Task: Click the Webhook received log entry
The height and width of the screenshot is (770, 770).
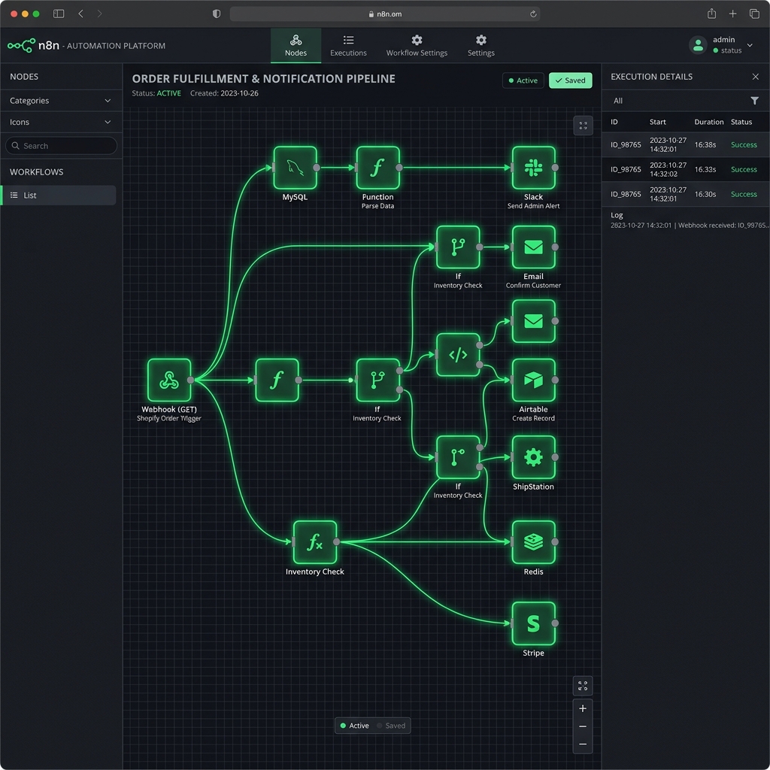Action: point(690,226)
